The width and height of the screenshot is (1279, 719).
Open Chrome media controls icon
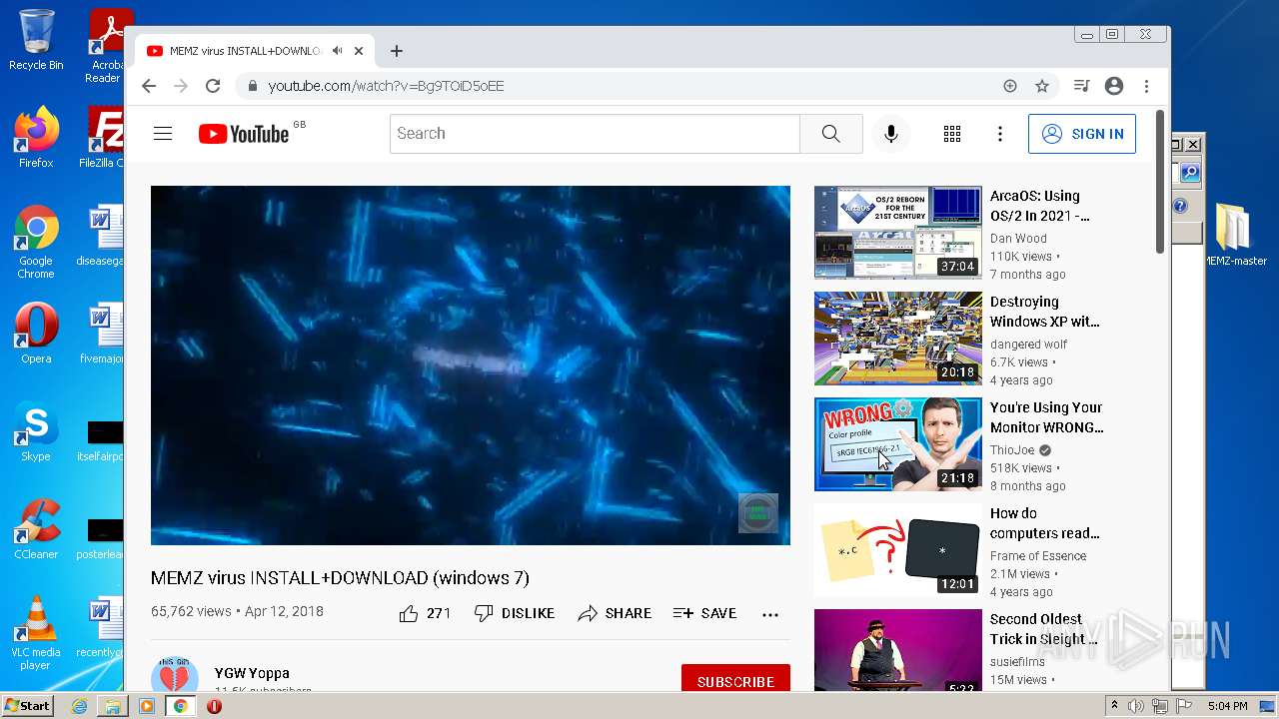pos(1081,86)
